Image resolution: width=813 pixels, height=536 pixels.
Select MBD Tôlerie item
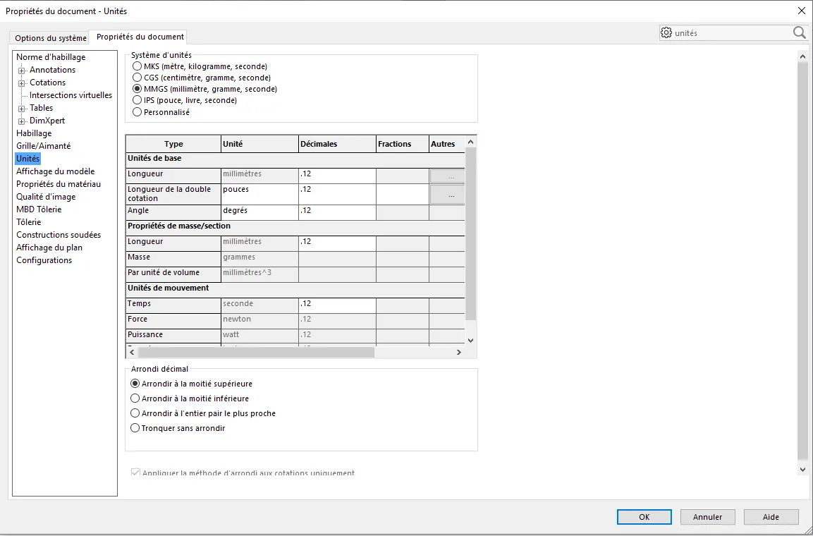pyautogui.click(x=39, y=209)
